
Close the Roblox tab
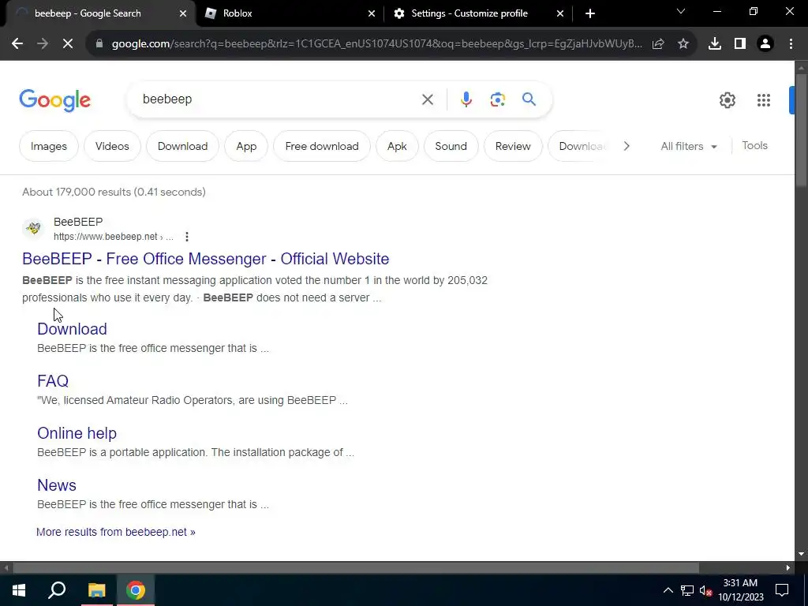372,13
